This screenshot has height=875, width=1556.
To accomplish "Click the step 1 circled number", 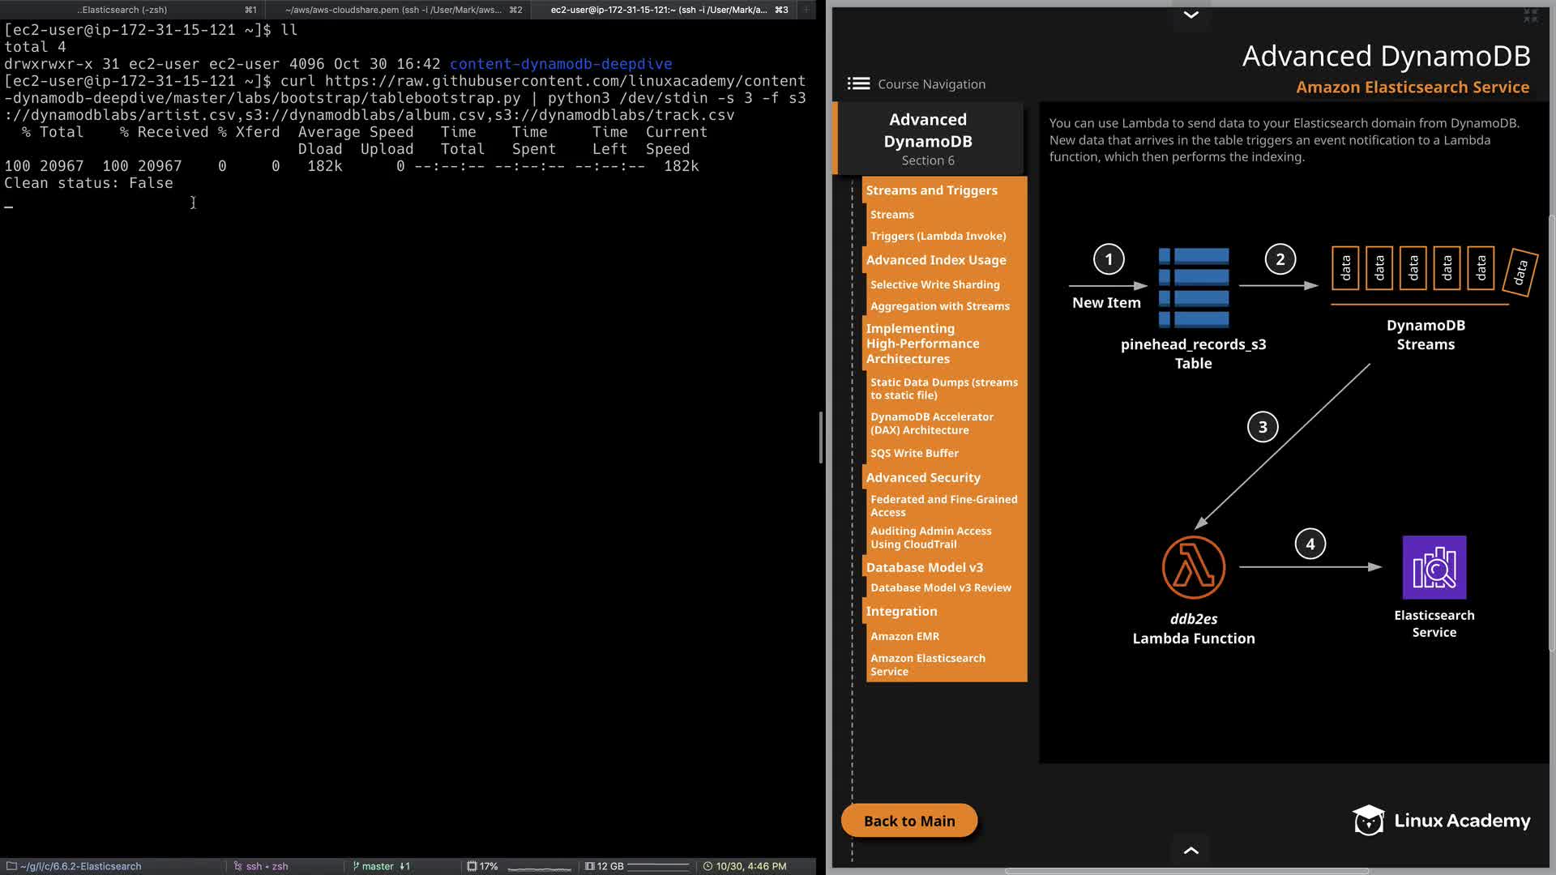I will pos(1109,259).
